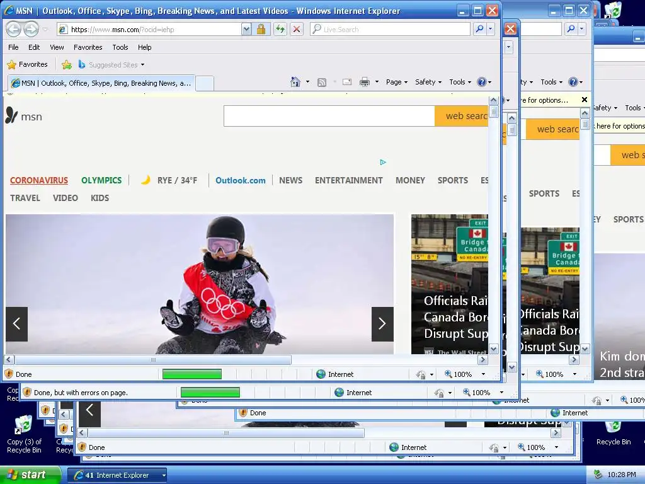
Task: Open the address bar URL dropdown
Action: point(246,29)
